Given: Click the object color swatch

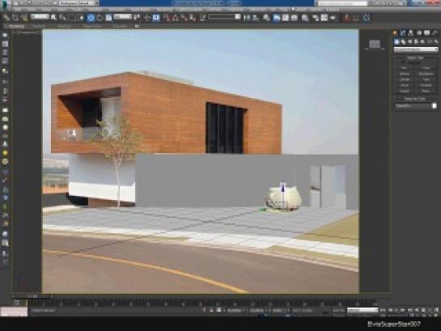Looking at the screenshot, I should 435,106.
